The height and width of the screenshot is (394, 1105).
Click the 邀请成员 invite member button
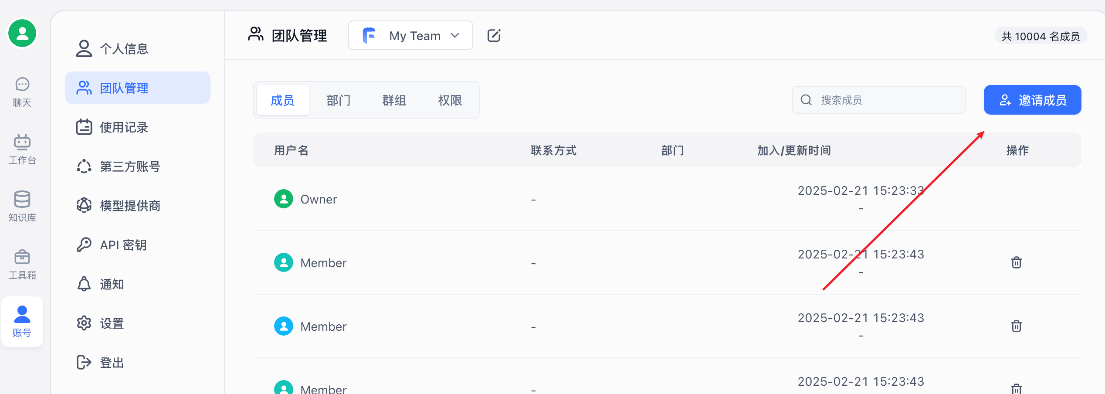[1032, 100]
